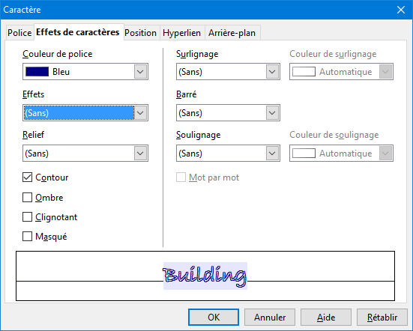Open the Position tab
Screen dimensions: 413x331
click(x=141, y=33)
